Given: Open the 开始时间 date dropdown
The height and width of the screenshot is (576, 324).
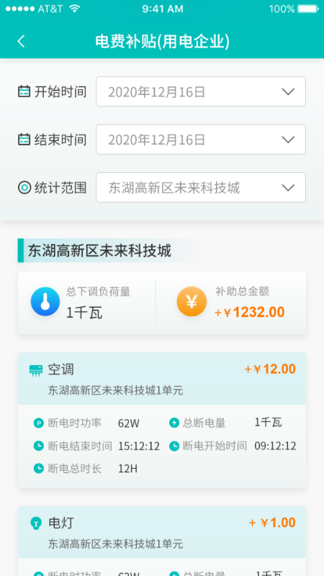Looking at the screenshot, I should pos(201,91).
